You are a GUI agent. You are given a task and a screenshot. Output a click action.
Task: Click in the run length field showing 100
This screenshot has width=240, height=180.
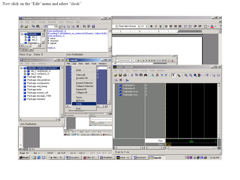53,26
